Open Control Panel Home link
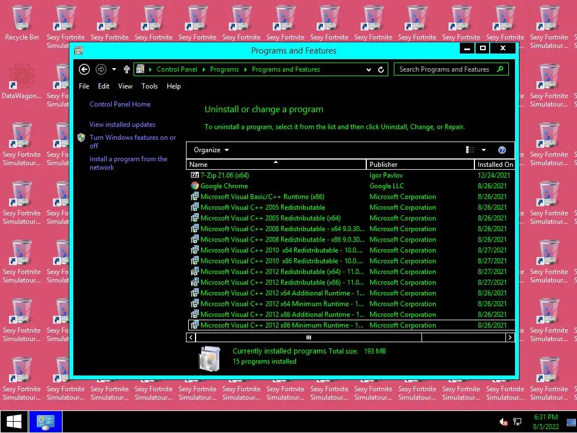Image resolution: width=577 pixels, height=433 pixels. click(120, 104)
